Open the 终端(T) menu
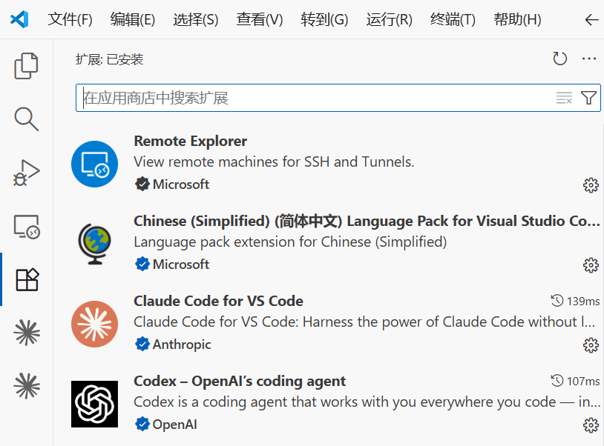604x446 pixels. tap(453, 19)
